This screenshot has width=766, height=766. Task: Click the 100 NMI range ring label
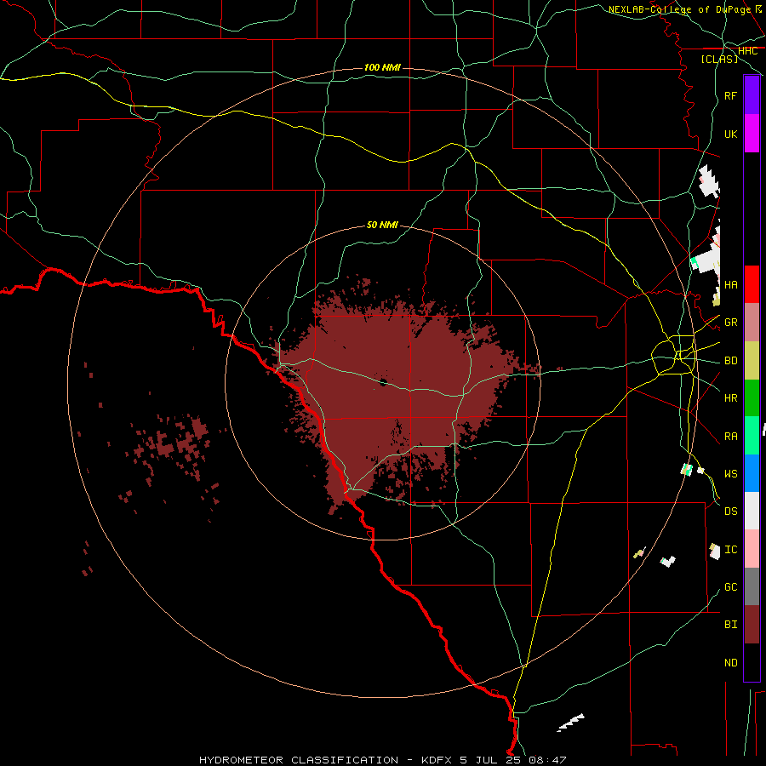coord(382,67)
